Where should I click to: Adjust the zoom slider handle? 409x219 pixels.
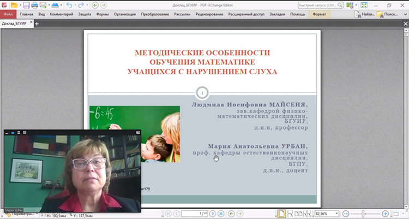tap(363, 214)
